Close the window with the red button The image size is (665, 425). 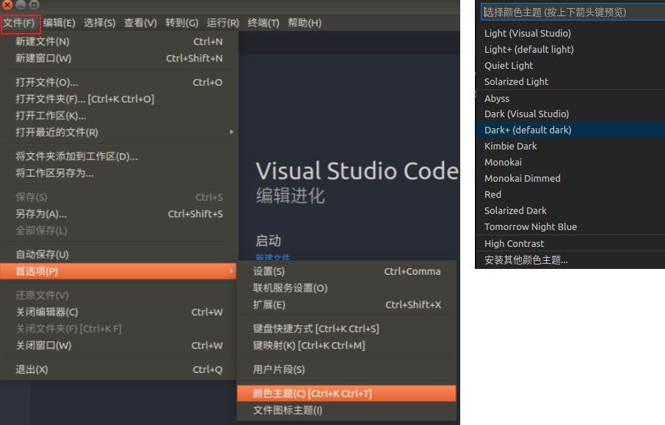(x=7, y=4)
